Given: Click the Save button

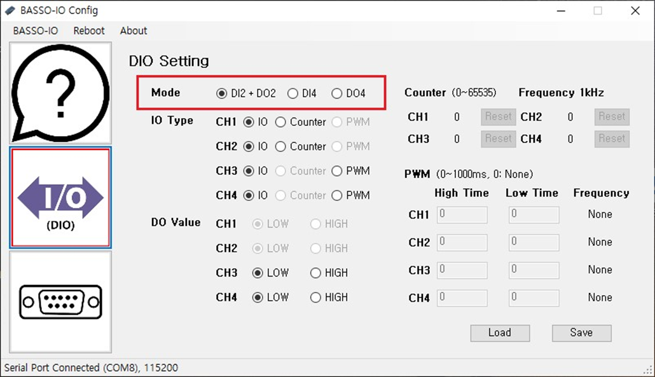Looking at the screenshot, I should 581,333.
